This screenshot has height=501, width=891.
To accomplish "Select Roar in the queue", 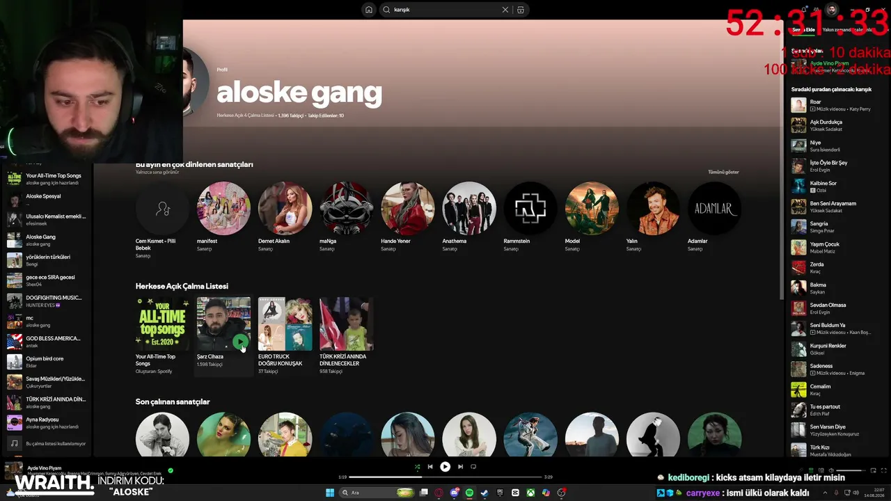I will tap(838, 105).
